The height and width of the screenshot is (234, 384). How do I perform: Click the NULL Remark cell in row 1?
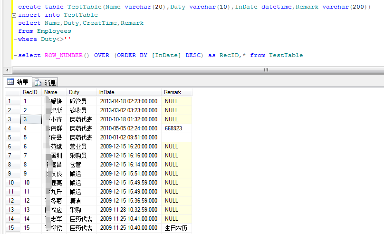point(177,101)
